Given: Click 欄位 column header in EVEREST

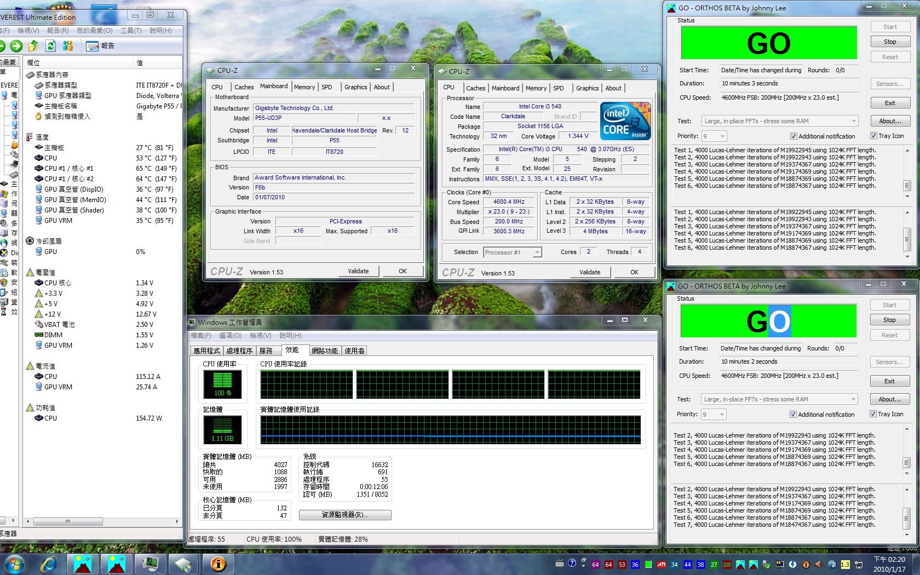Looking at the screenshot, I should pyautogui.click(x=79, y=62).
